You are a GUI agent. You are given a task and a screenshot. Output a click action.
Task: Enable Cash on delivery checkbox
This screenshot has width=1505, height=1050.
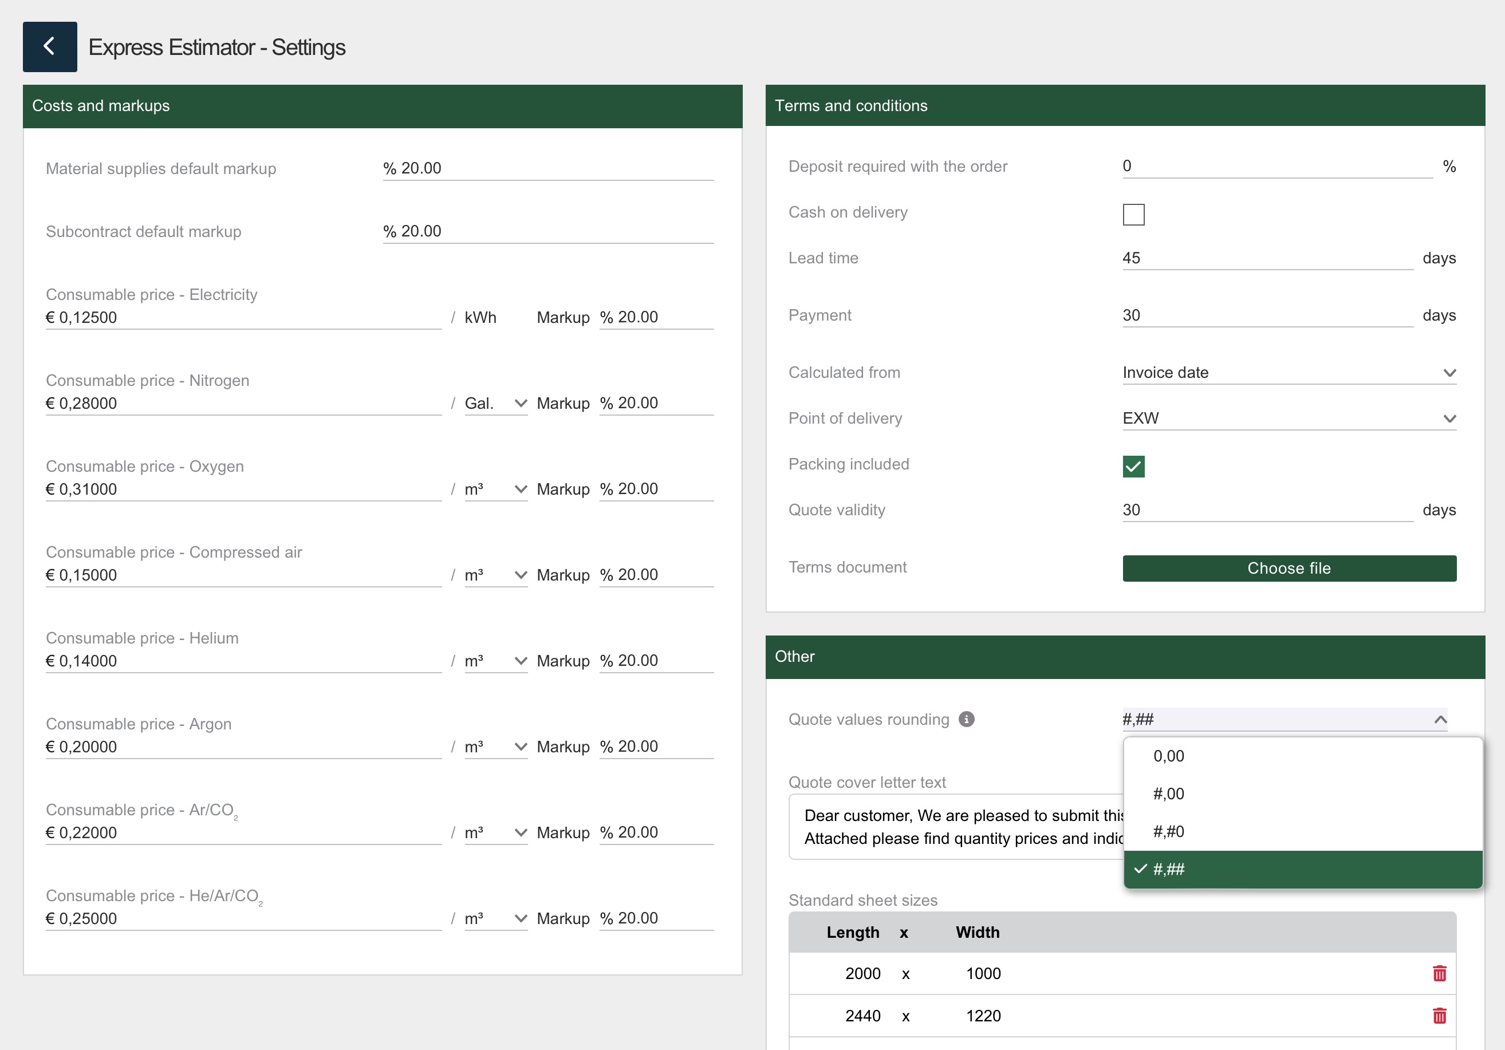coord(1133,214)
